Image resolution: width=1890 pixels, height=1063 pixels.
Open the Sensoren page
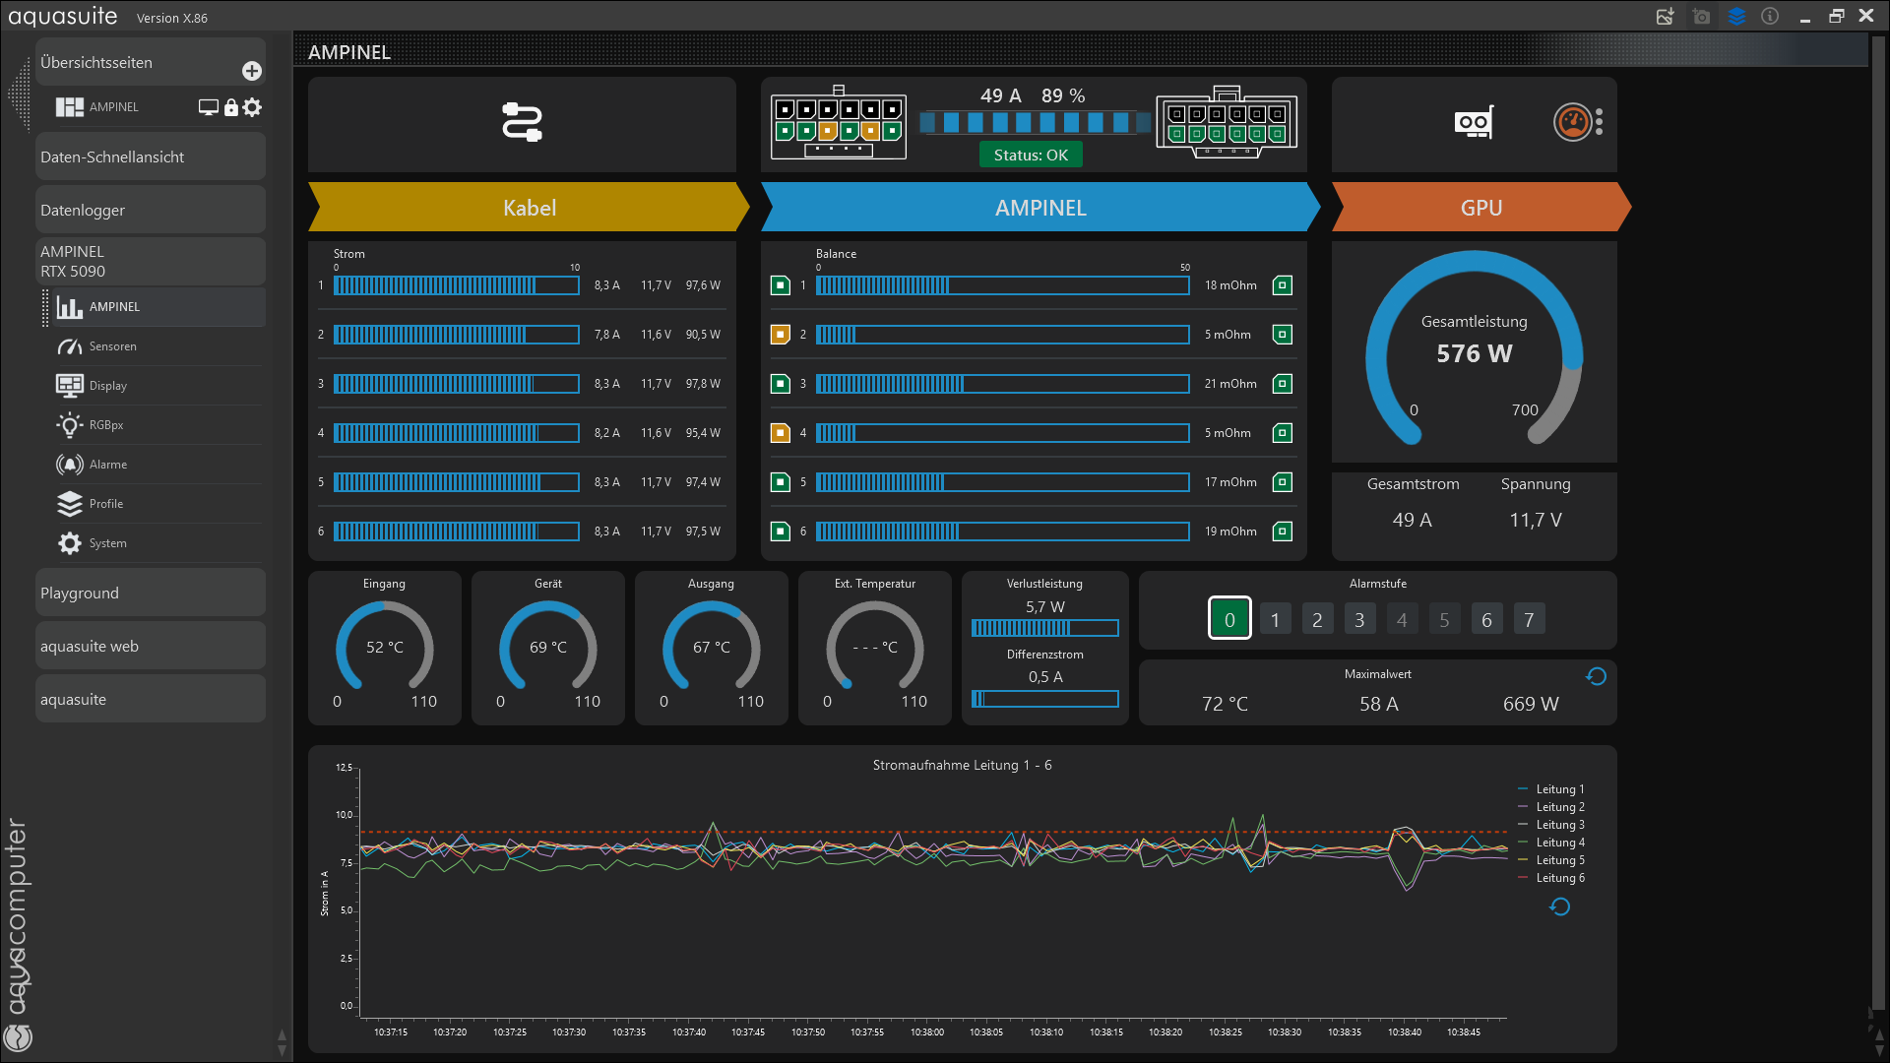pyautogui.click(x=113, y=346)
